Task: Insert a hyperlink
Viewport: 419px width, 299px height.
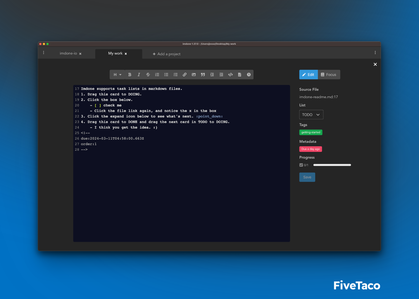Action: click(185, 75)
